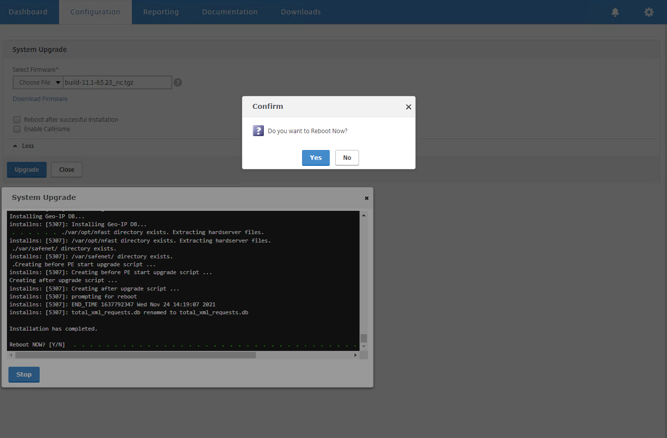This screenshot has height=438, width=667.
Task: Follow the Download Firmware link
Action: 40,99
